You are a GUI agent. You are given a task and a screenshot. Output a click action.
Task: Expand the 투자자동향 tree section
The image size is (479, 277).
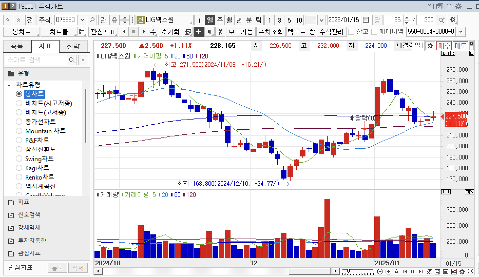[x=11, y=241]
